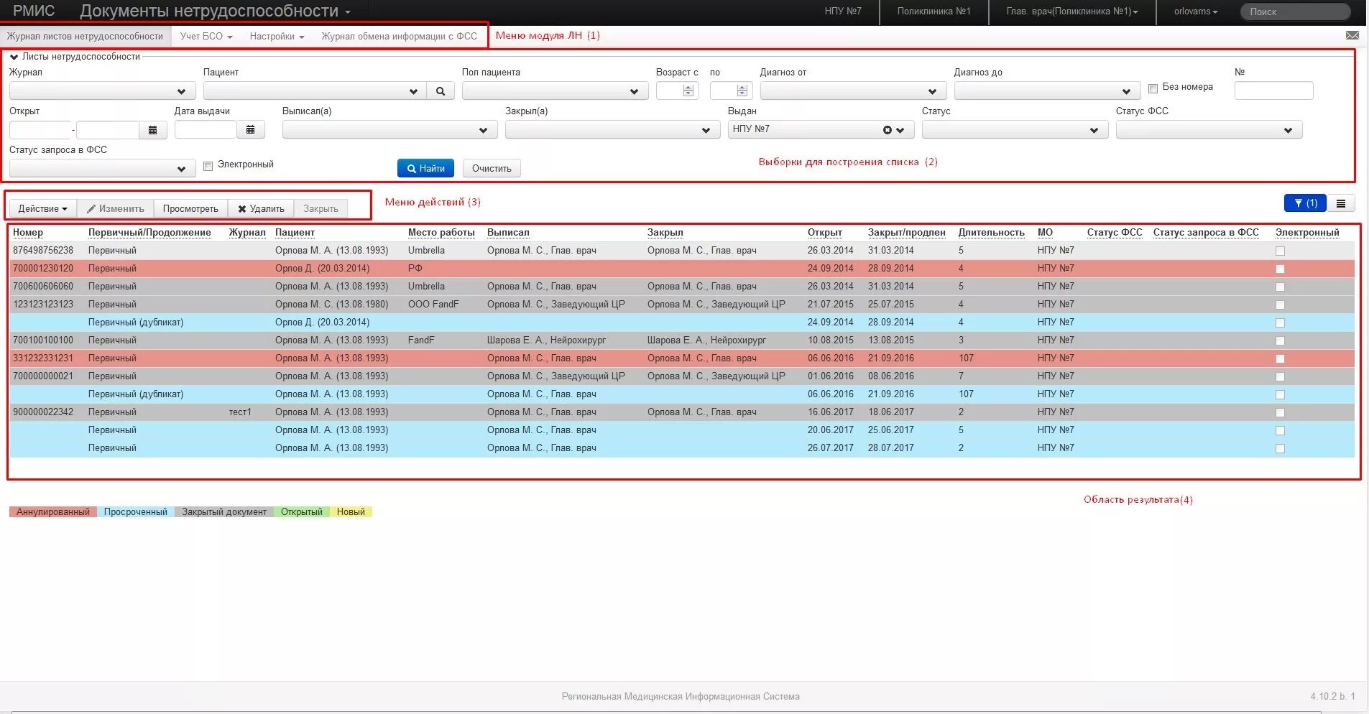Click the blue filter (1) button
The height and width of the screenshot is (714, 1369).
point(1305,203)
